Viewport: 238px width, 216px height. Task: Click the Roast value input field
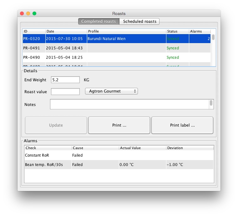pos(65,92)
